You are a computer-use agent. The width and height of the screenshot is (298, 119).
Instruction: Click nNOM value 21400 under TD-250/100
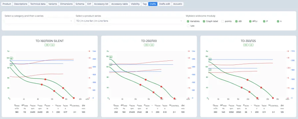[132, 112]
